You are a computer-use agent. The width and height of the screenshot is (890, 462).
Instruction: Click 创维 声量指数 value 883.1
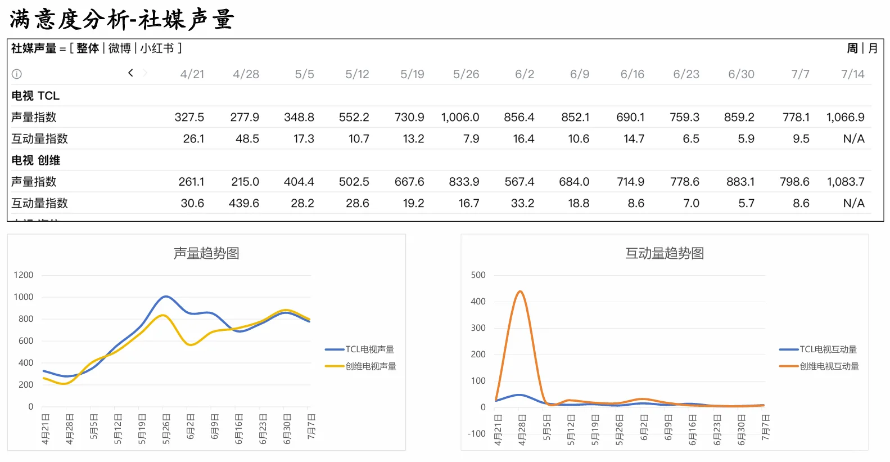click(740, 182)
